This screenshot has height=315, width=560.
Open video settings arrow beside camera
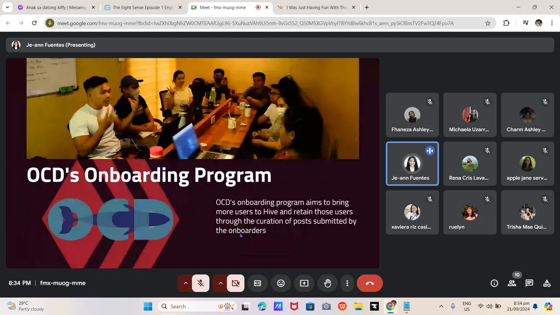(x=220, y=283)
